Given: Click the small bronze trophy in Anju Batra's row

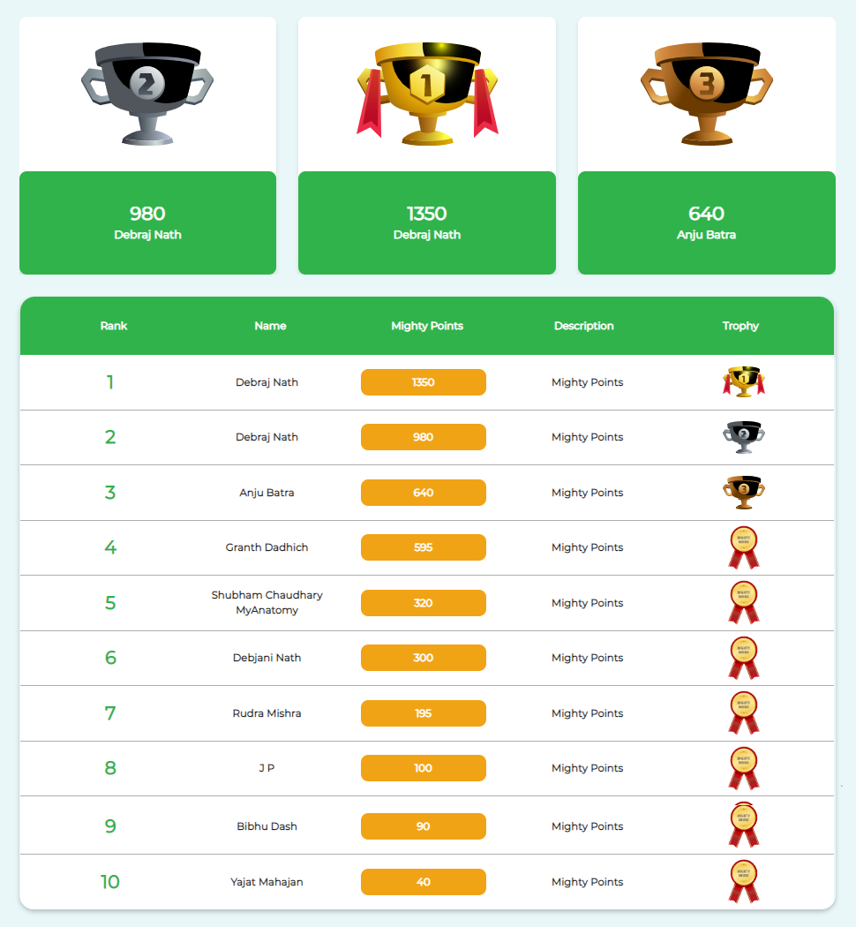Looking at the screenshot, I should [x=744, y=492].
